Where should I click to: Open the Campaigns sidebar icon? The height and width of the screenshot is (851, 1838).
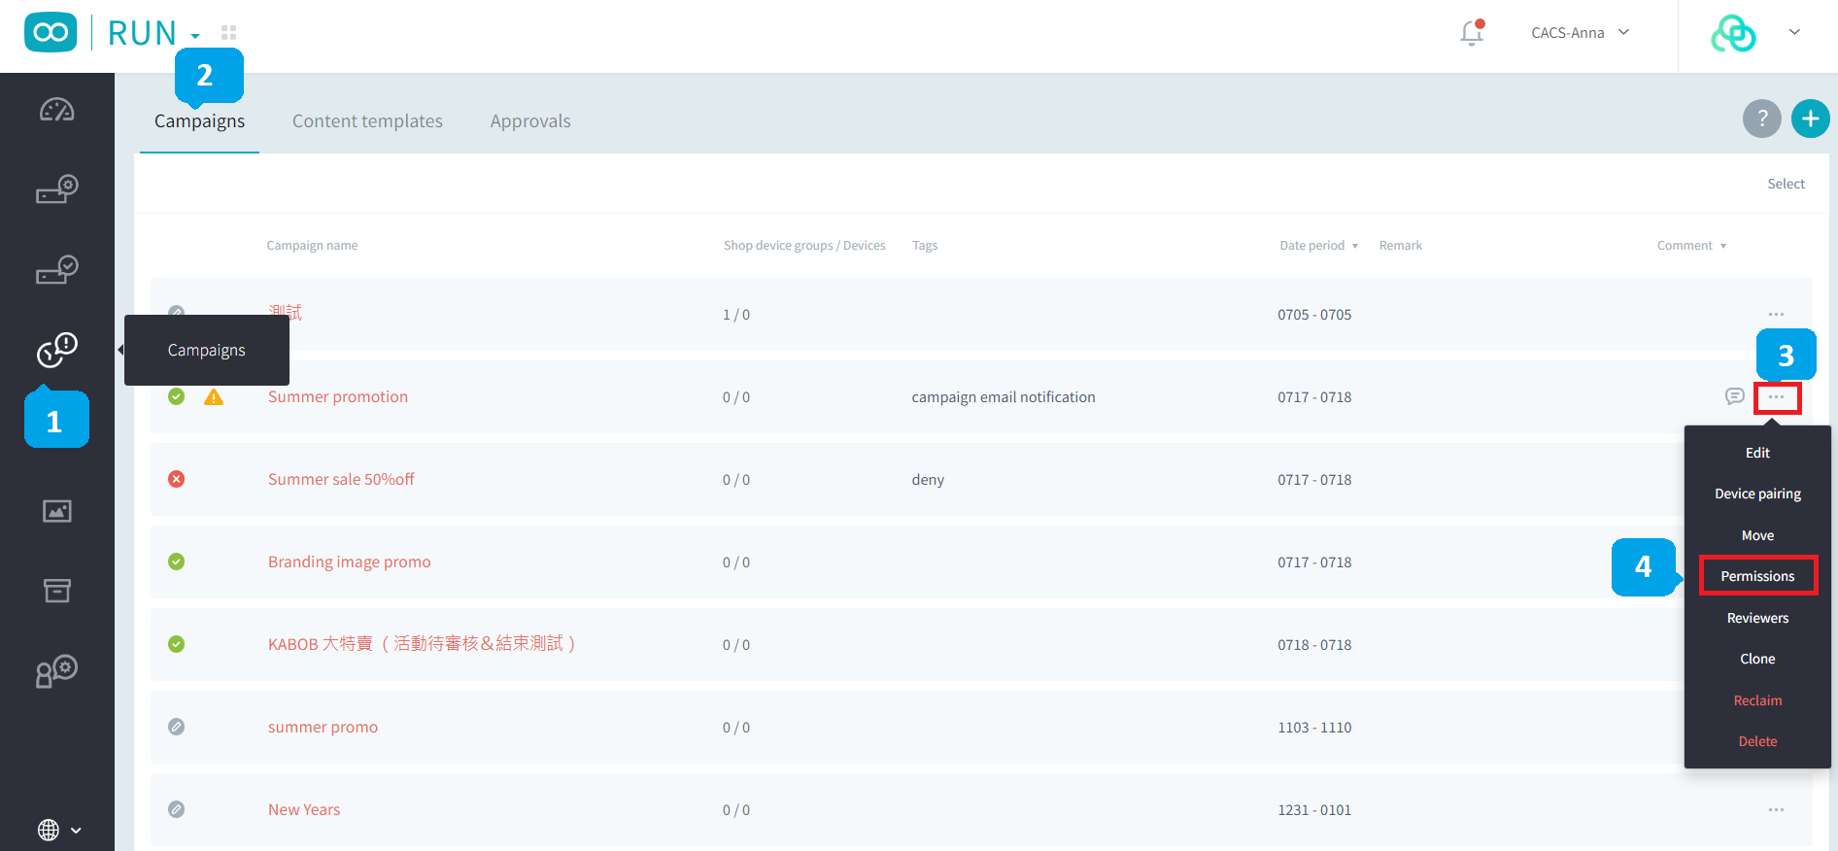56,350
